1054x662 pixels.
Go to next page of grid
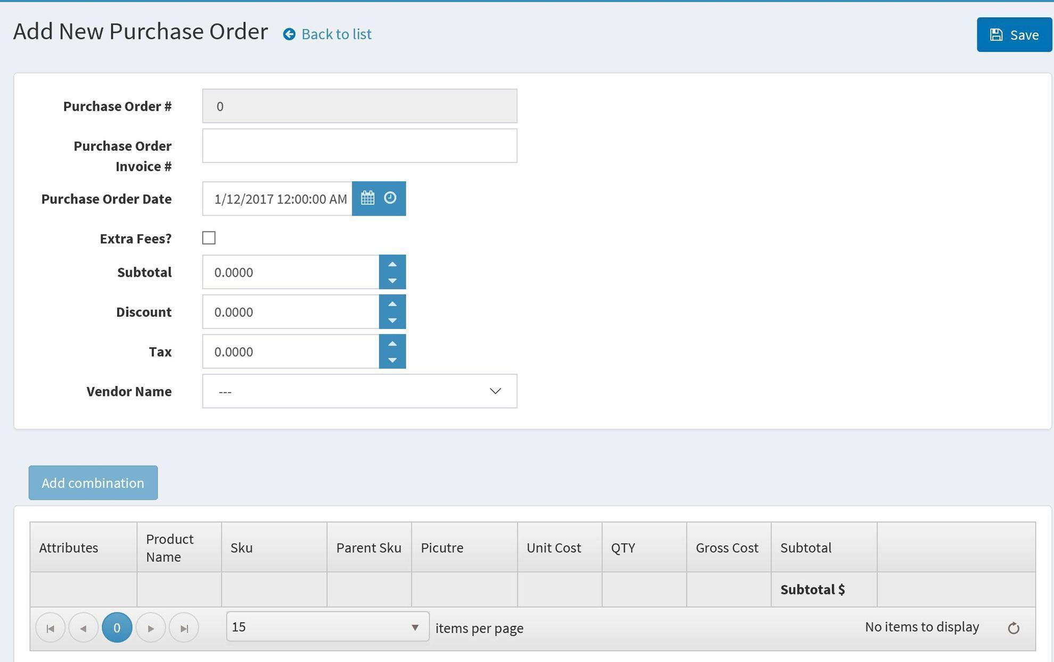coord(151,628)
